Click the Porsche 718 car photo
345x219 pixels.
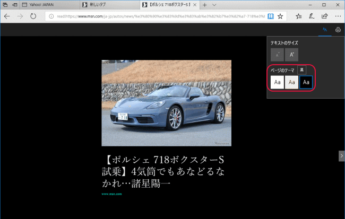tap(166, 103)
